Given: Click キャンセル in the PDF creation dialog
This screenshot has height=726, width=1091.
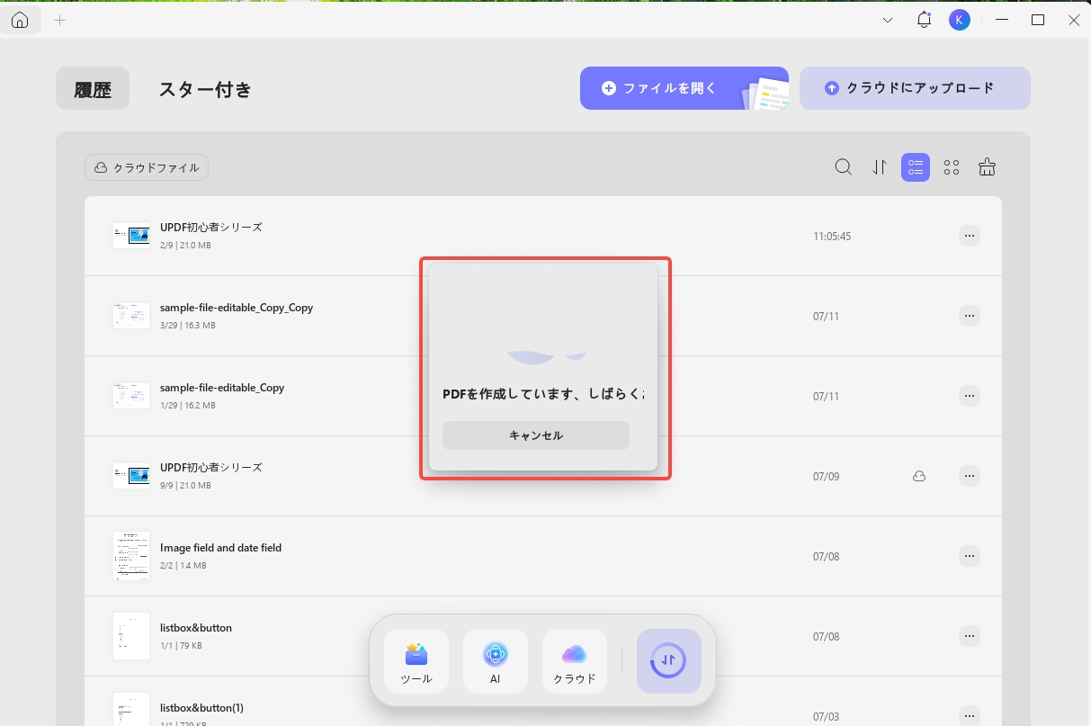Looking at the screenshot, I should [x=536, y=435].
